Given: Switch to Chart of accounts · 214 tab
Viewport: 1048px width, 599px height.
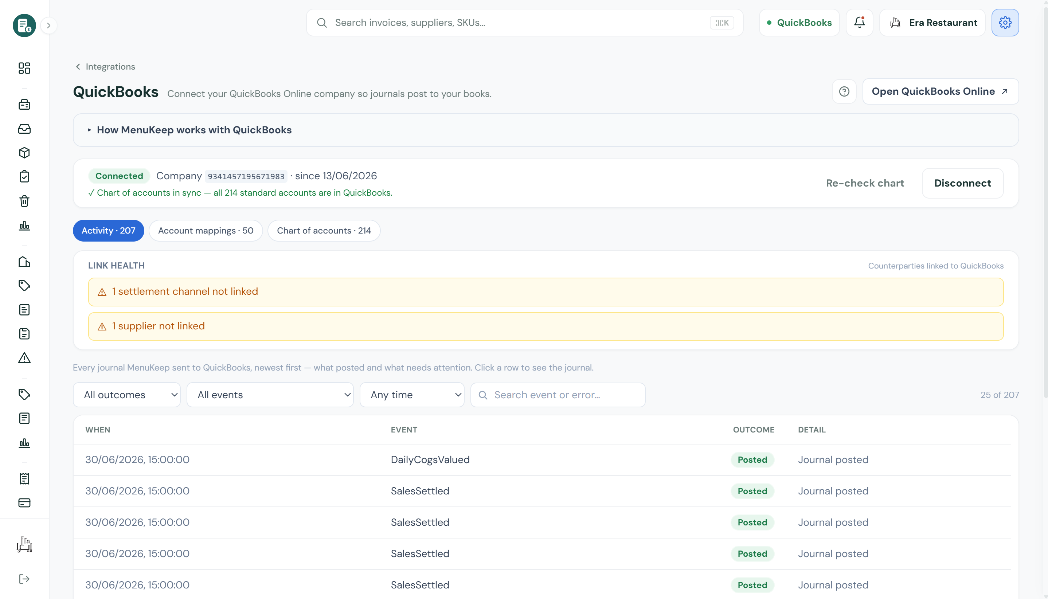Looking at the screenshot, I should [324, 230].
